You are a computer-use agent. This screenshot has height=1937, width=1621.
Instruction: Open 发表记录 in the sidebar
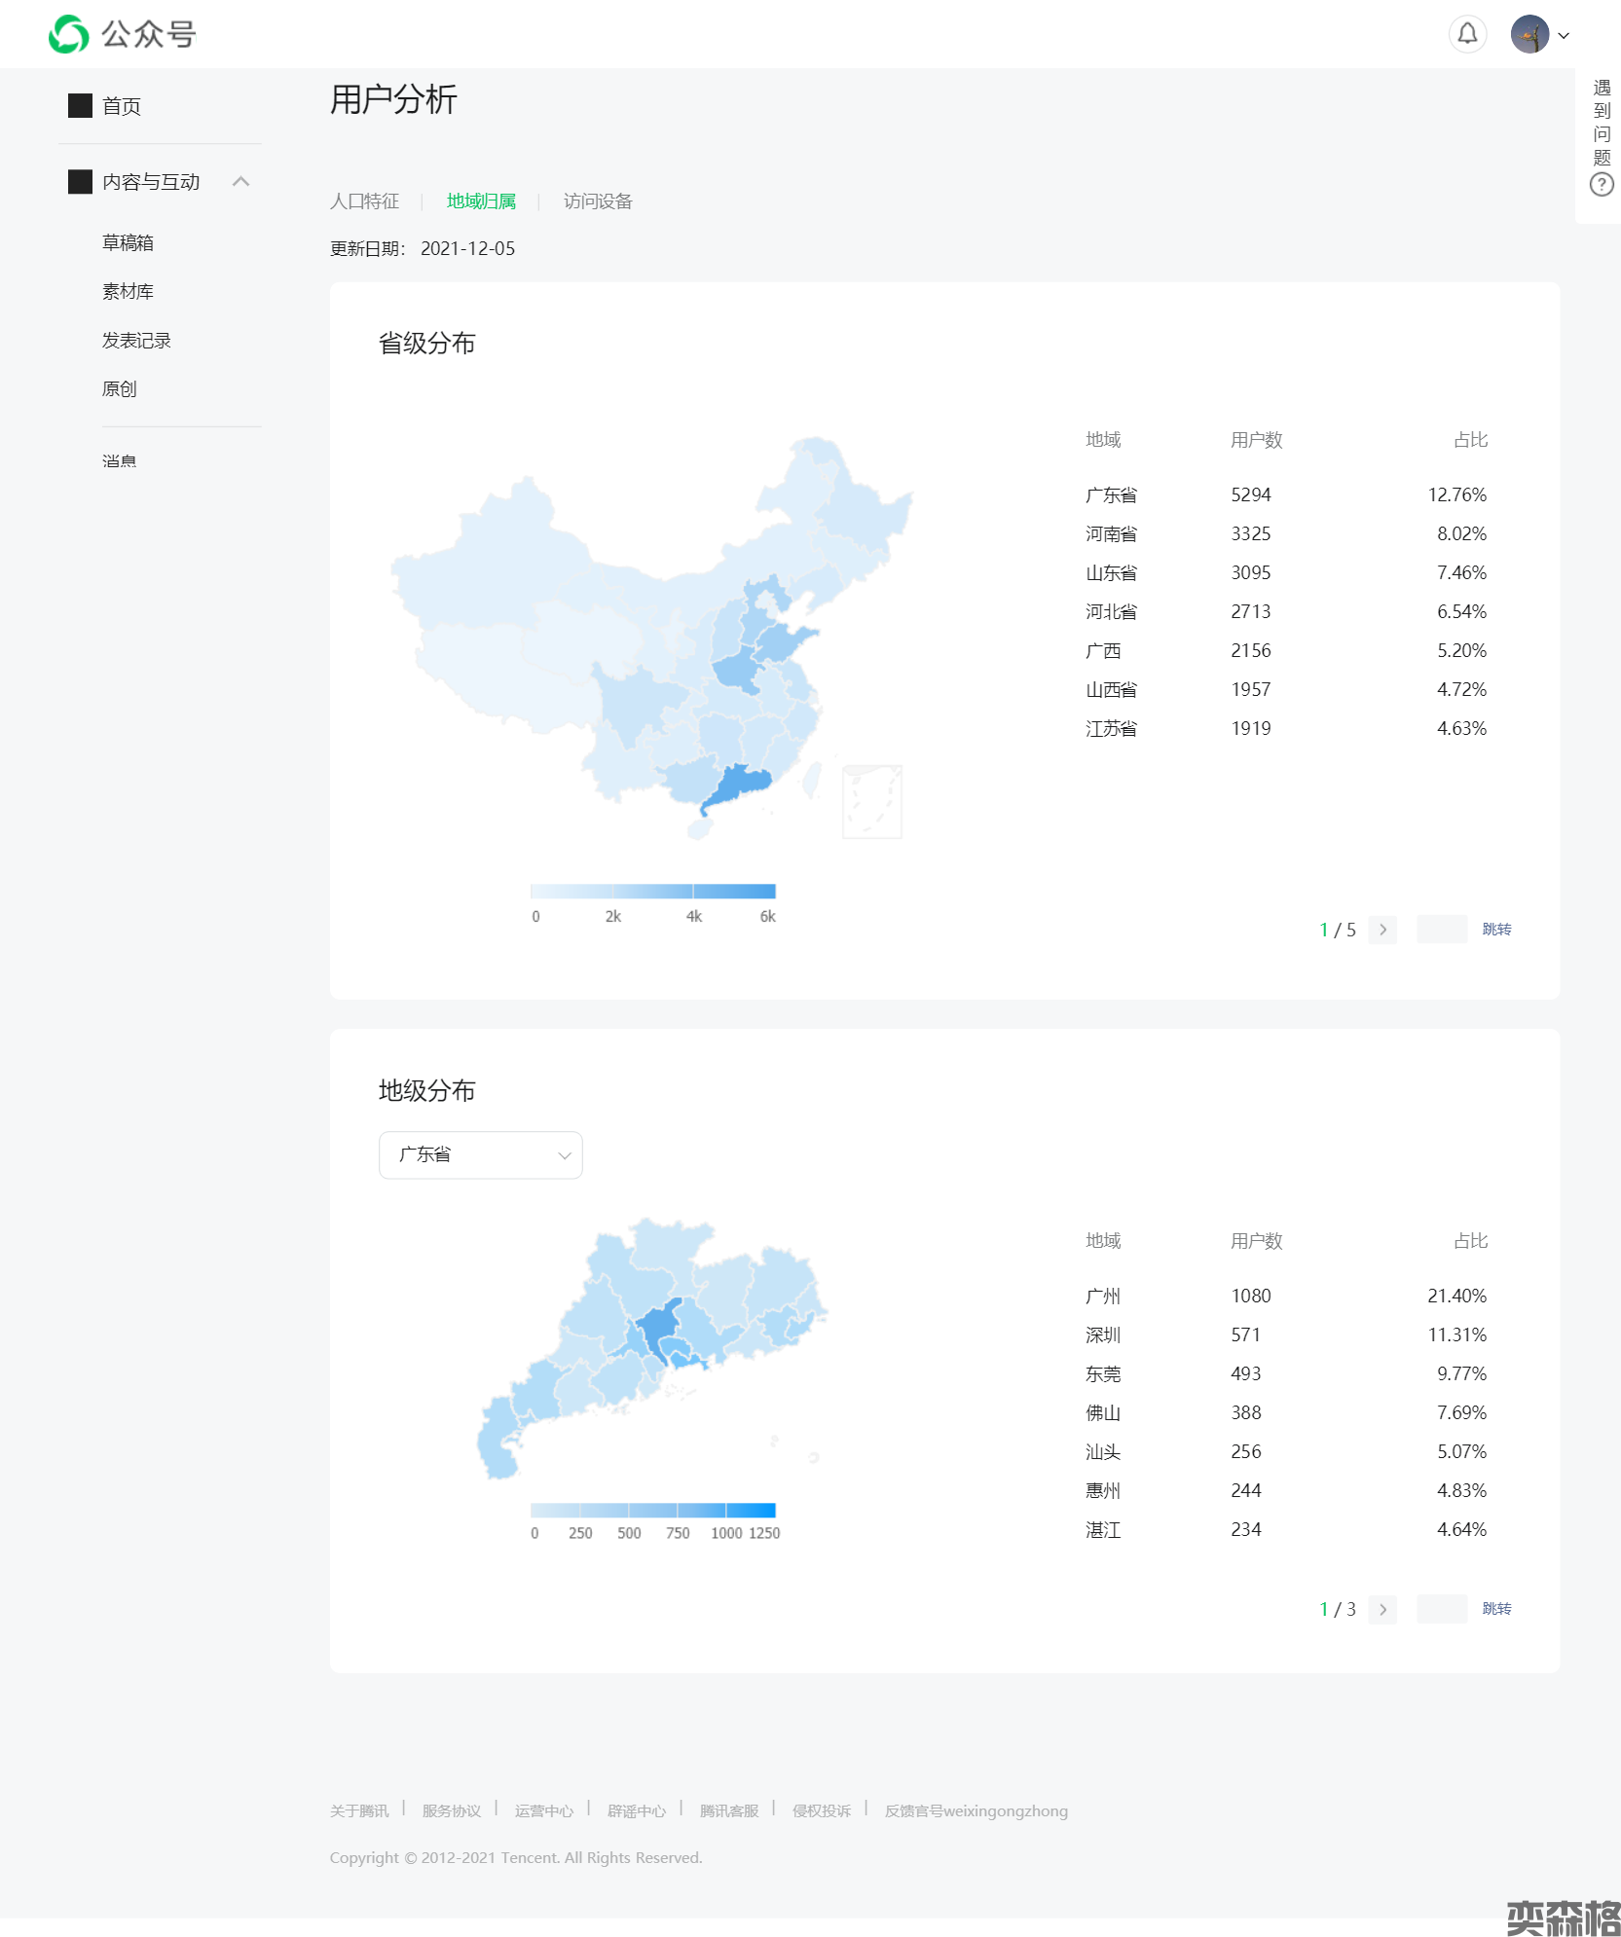(136, 341)
